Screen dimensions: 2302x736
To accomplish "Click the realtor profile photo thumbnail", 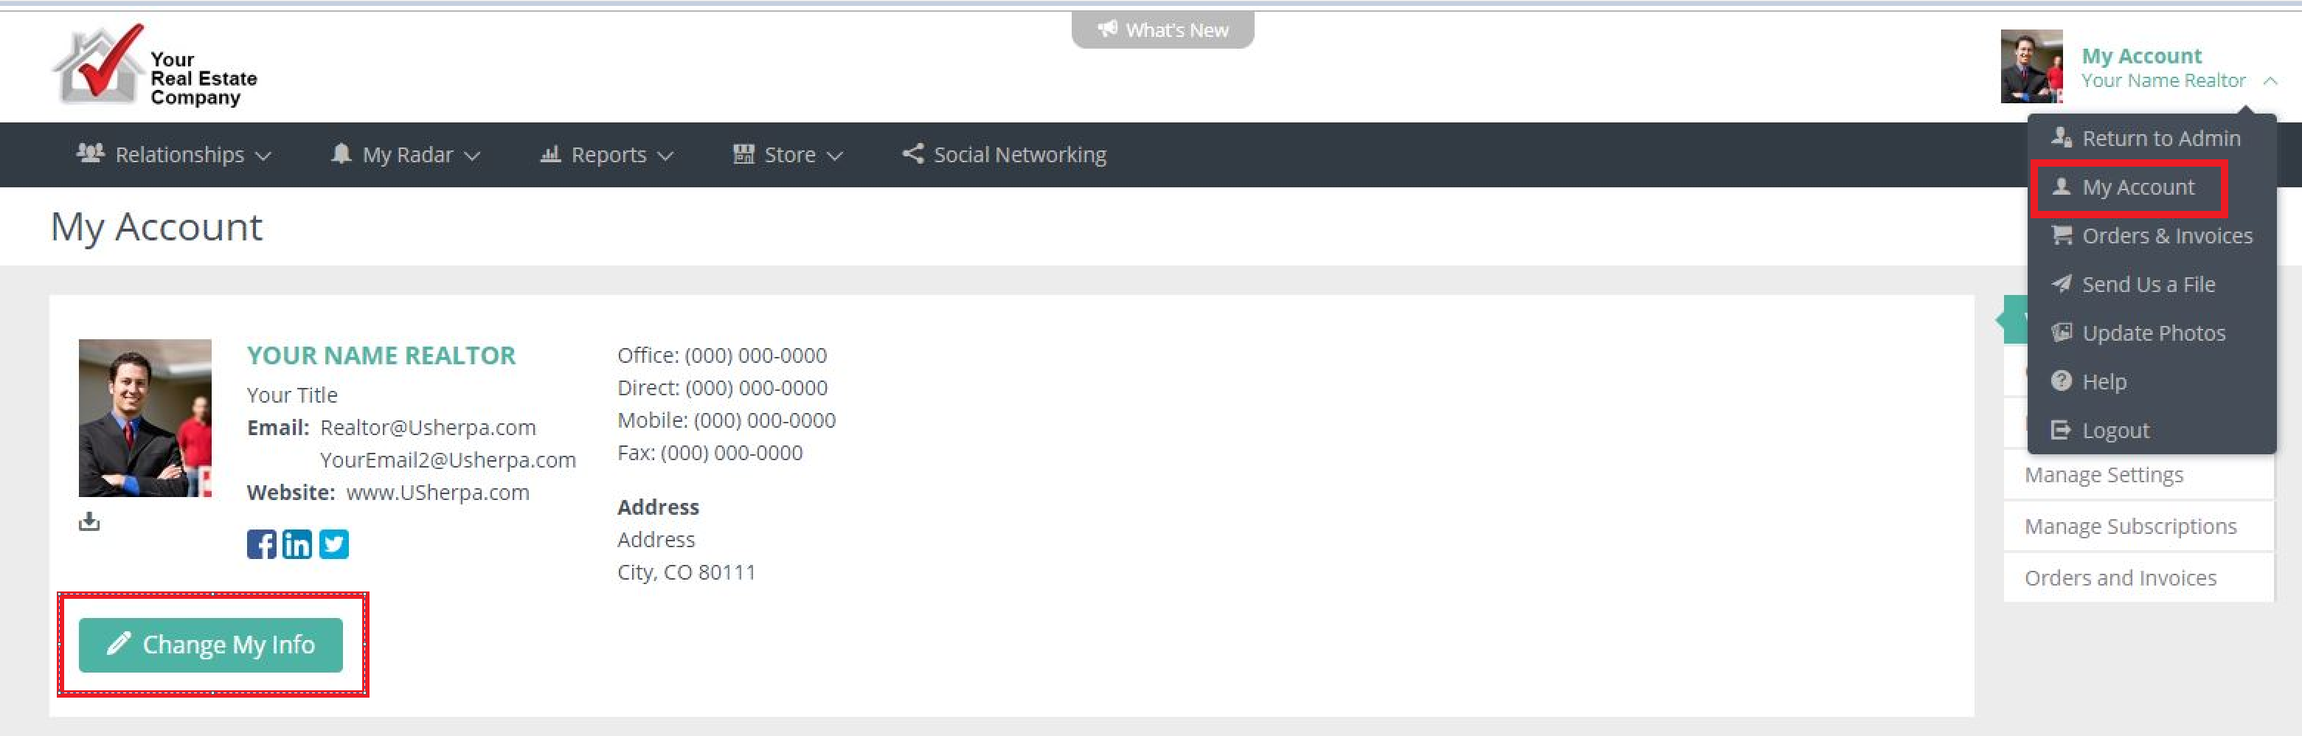I will [x=145, y=417].
